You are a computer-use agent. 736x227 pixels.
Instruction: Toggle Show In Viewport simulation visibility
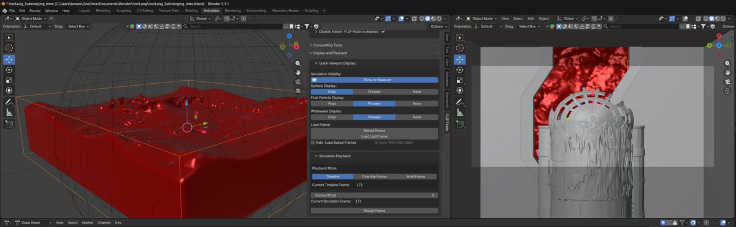coord(374,80)
